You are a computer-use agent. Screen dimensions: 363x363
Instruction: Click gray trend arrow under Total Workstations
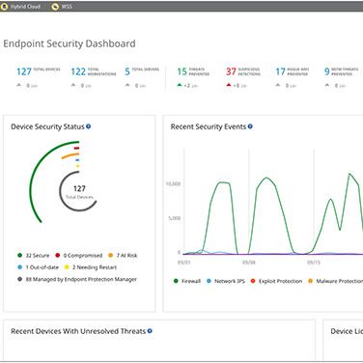click(73, 85)
